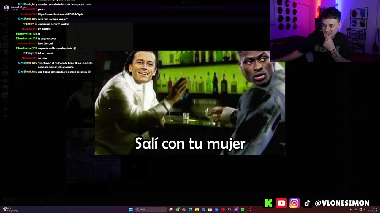Open Spotify from the taskbar
Image resolution: width=380 pixels, height=213 pixels.
[x=243, y=209]
